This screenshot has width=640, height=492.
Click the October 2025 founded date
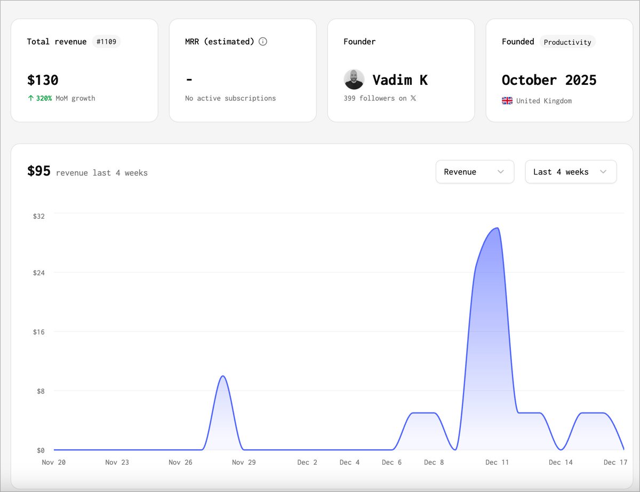pyautogui.click(x=549, y=80)
